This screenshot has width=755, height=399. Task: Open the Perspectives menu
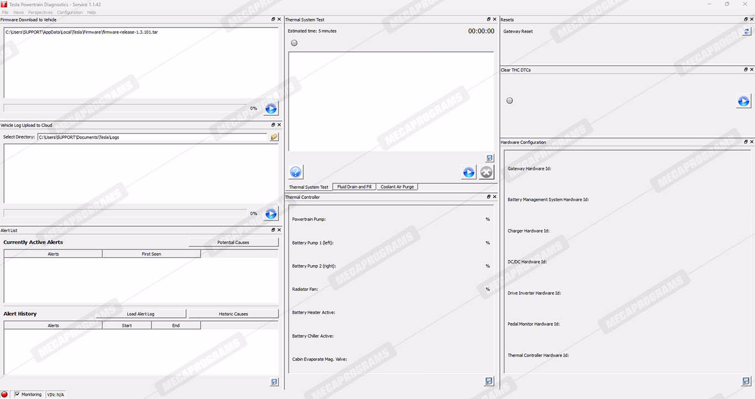coord(40,12)
